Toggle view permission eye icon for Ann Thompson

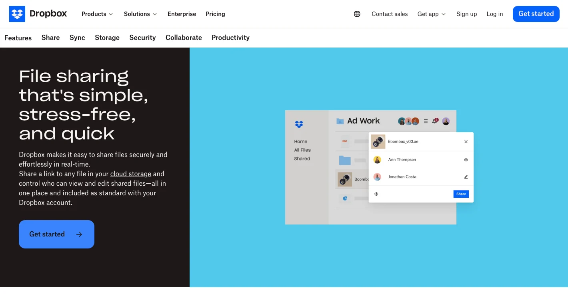(466, 160)
